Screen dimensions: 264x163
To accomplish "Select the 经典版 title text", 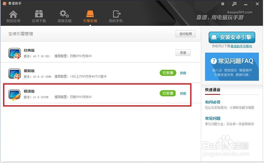I will pyautogui.click(x=29, y=50).
